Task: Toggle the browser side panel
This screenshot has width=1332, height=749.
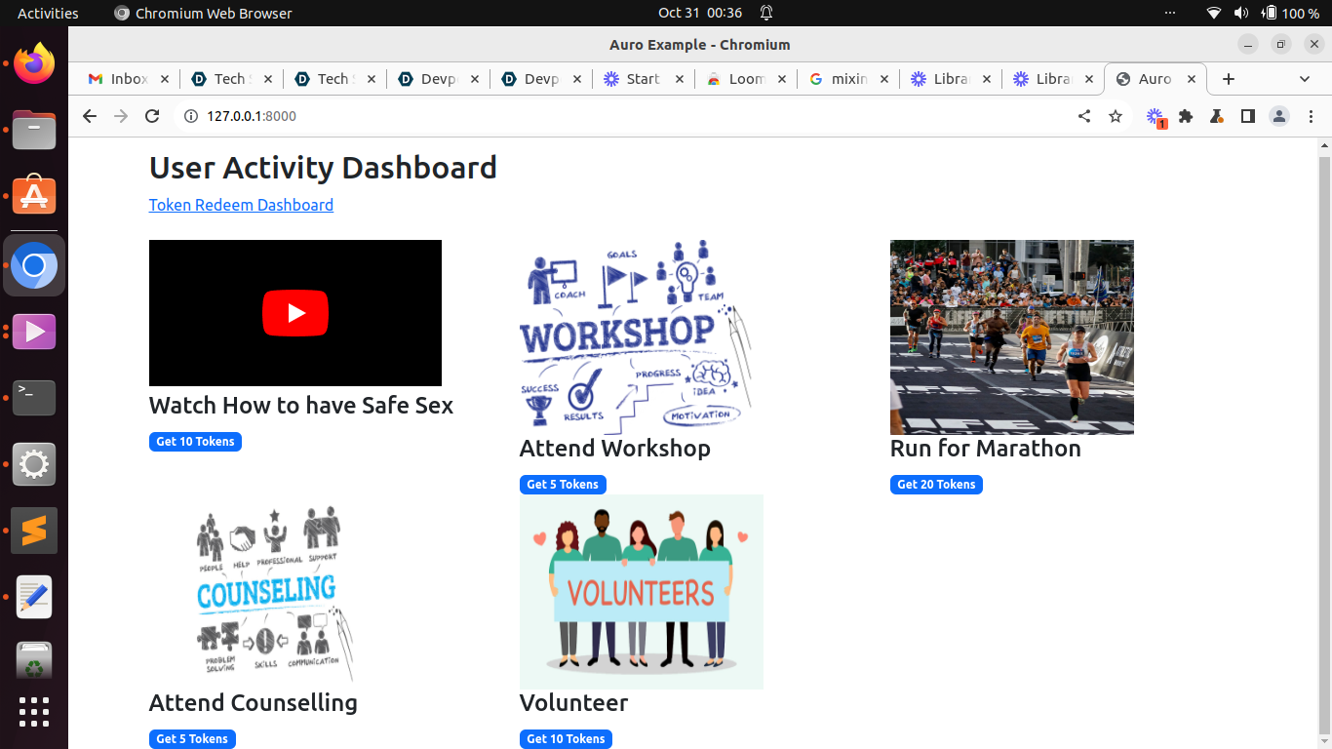Action: pyautogui.click(x=1247, y=116)
